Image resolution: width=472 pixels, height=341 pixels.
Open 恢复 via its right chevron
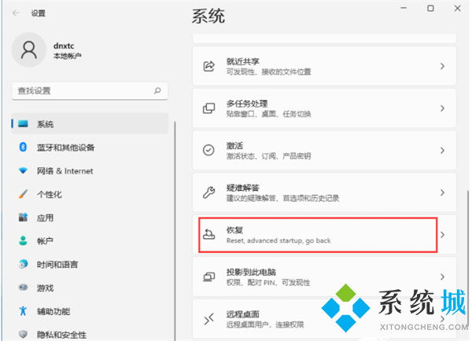click(442, 235)
